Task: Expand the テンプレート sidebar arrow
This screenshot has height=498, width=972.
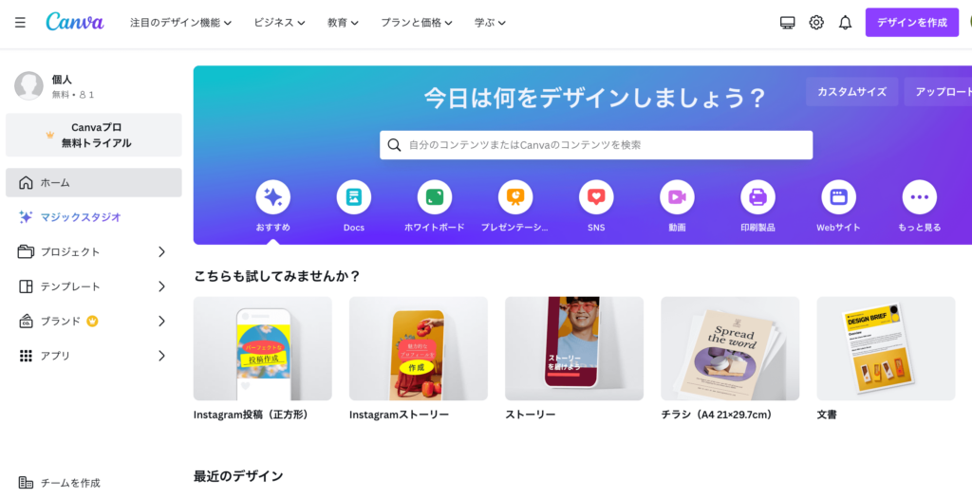Action: pyautogui.click(x=161, y=286)
